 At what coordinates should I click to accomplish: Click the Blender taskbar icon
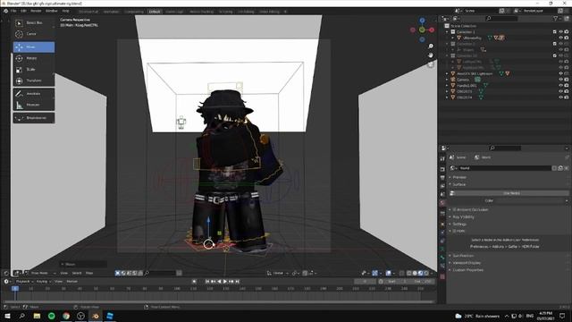[96, 316]
